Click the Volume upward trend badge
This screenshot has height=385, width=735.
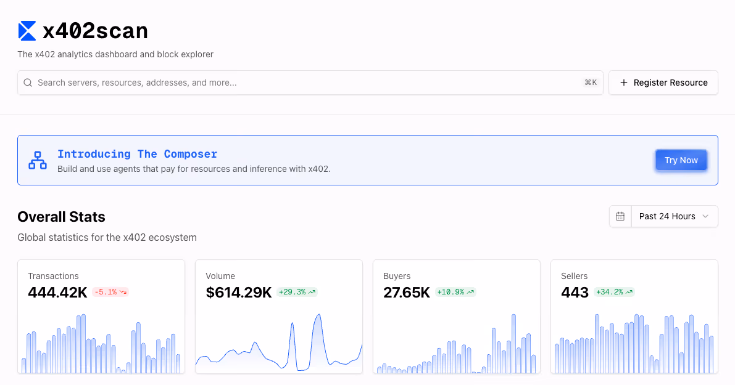pos(297,292)
